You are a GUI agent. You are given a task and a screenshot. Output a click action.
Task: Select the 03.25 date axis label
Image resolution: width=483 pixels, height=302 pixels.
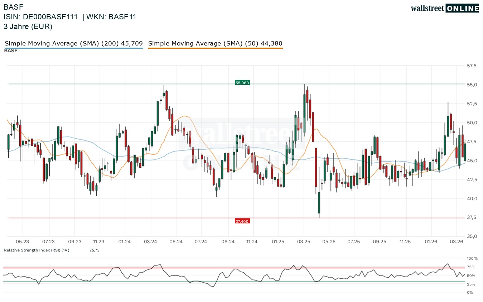point(304,242)
